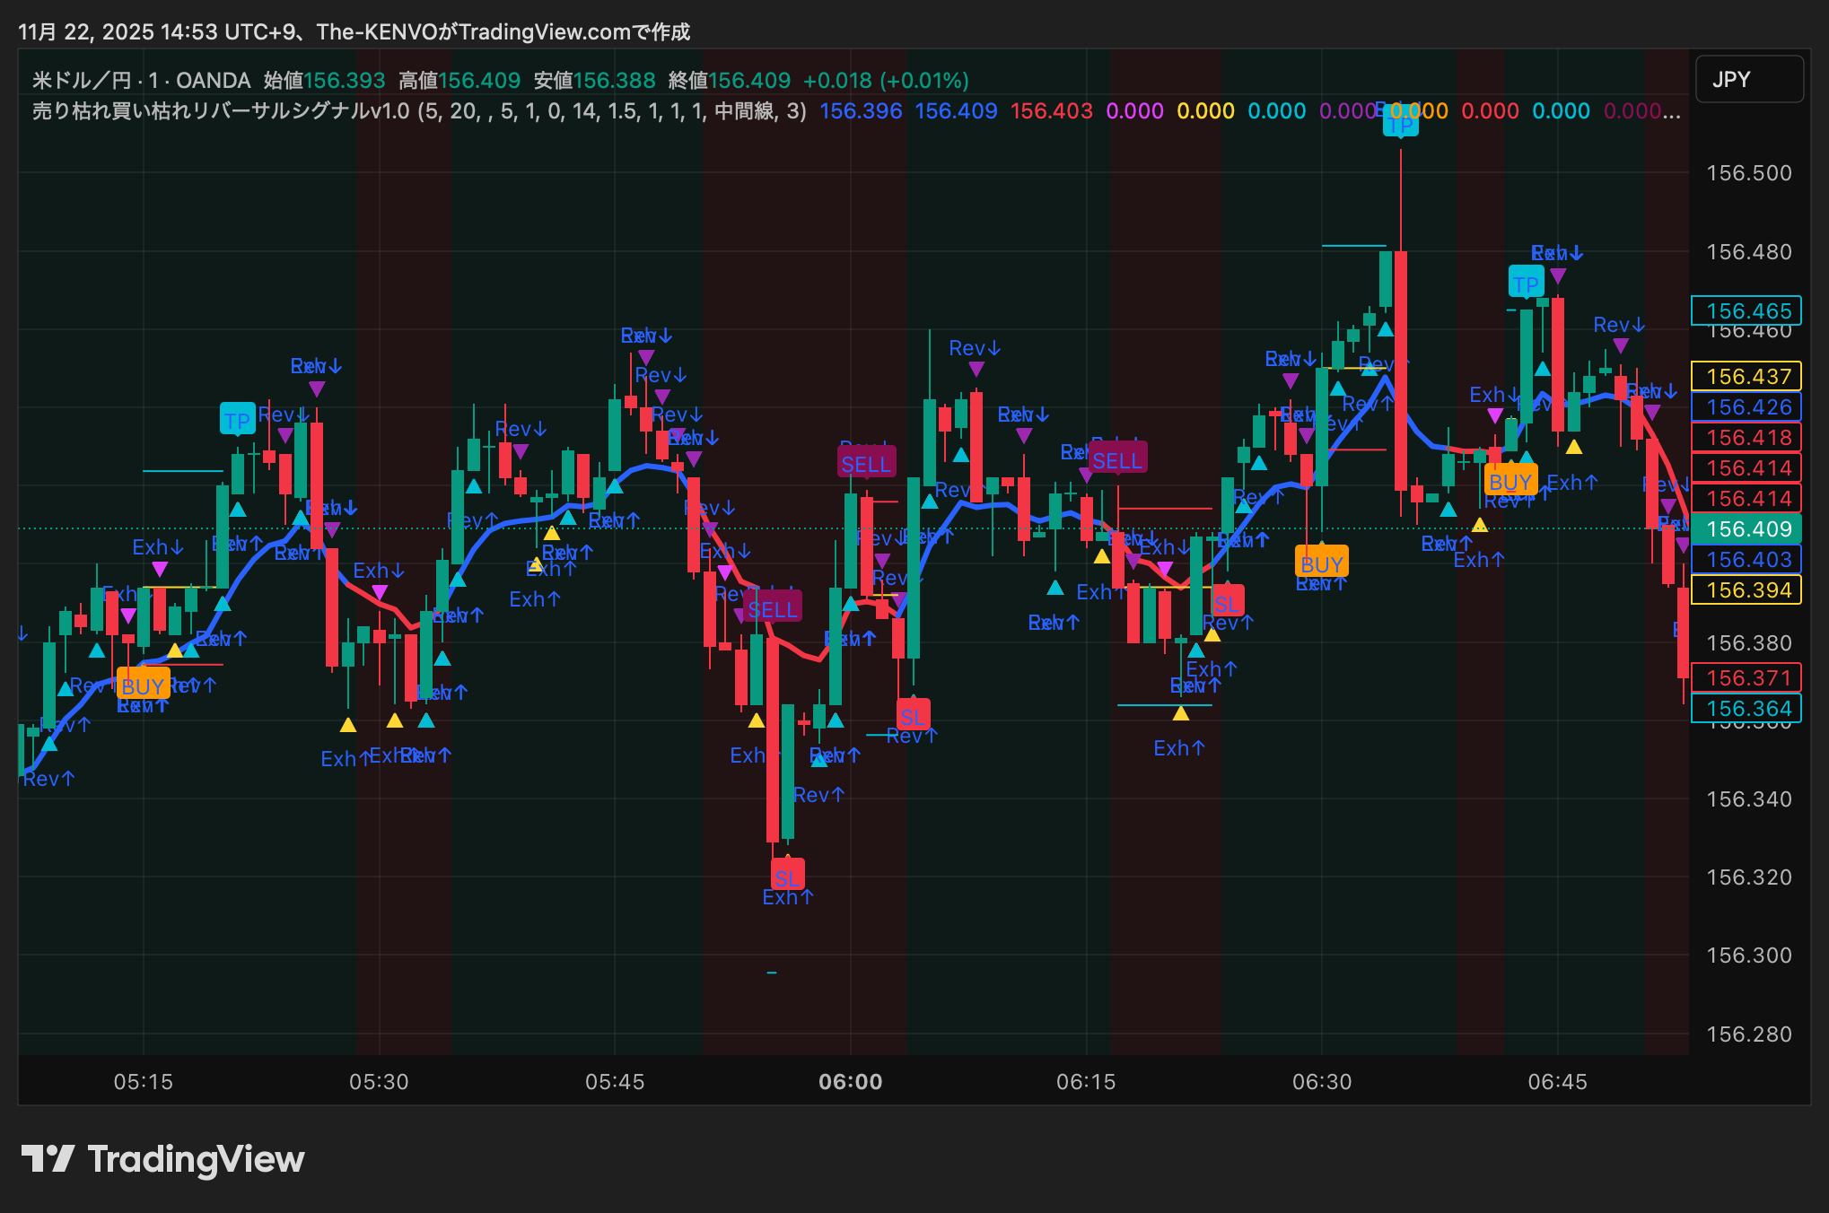Click the red 156.403 legend value
This screenshot has height=1213, width=1829.
(1051, 111)
